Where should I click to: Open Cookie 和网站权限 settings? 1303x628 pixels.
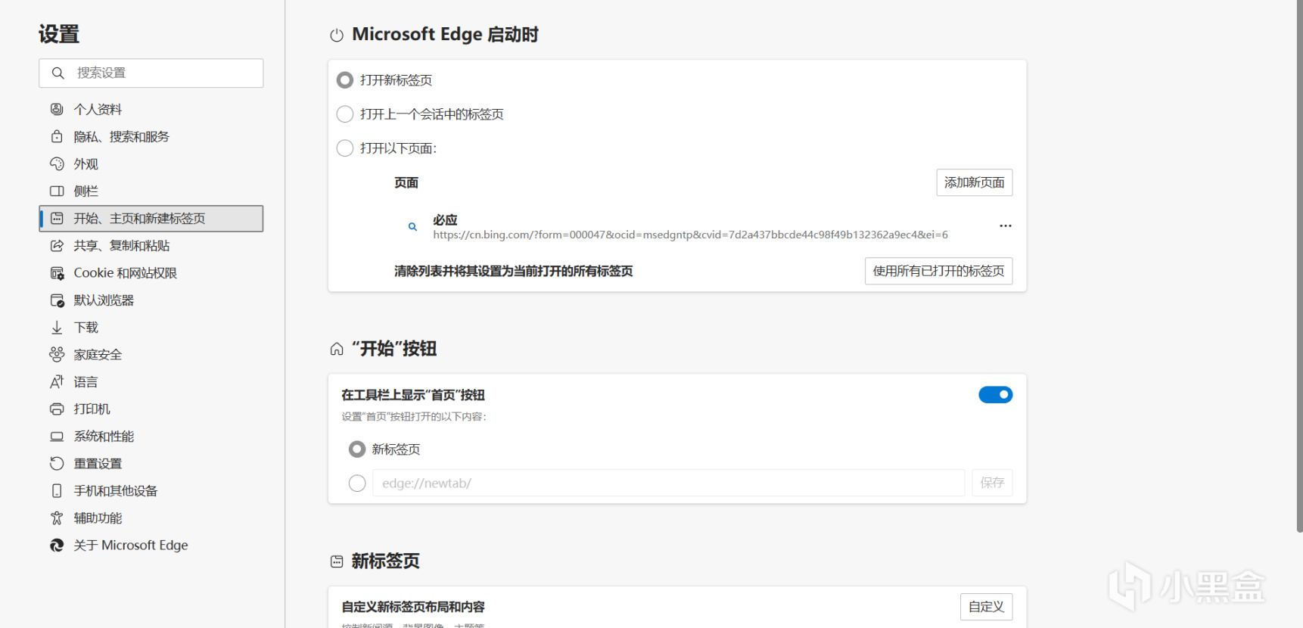151,272
